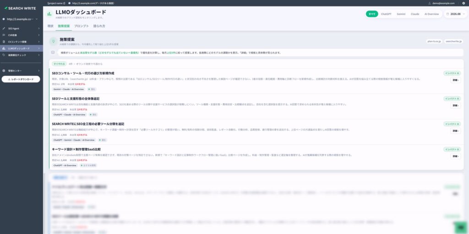
Task: Filter by Gemini model
Action: point(401,14)
